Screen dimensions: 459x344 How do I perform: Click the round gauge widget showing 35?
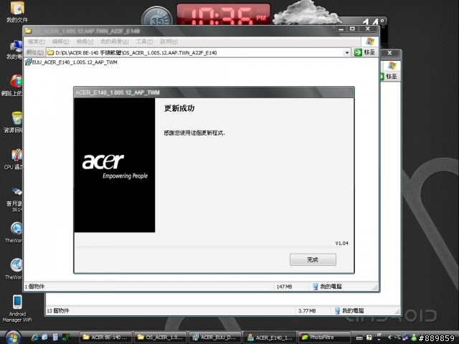[x=157, y=17]
